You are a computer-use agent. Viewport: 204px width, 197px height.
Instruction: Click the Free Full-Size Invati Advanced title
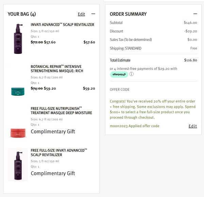(x=59, y=153)
